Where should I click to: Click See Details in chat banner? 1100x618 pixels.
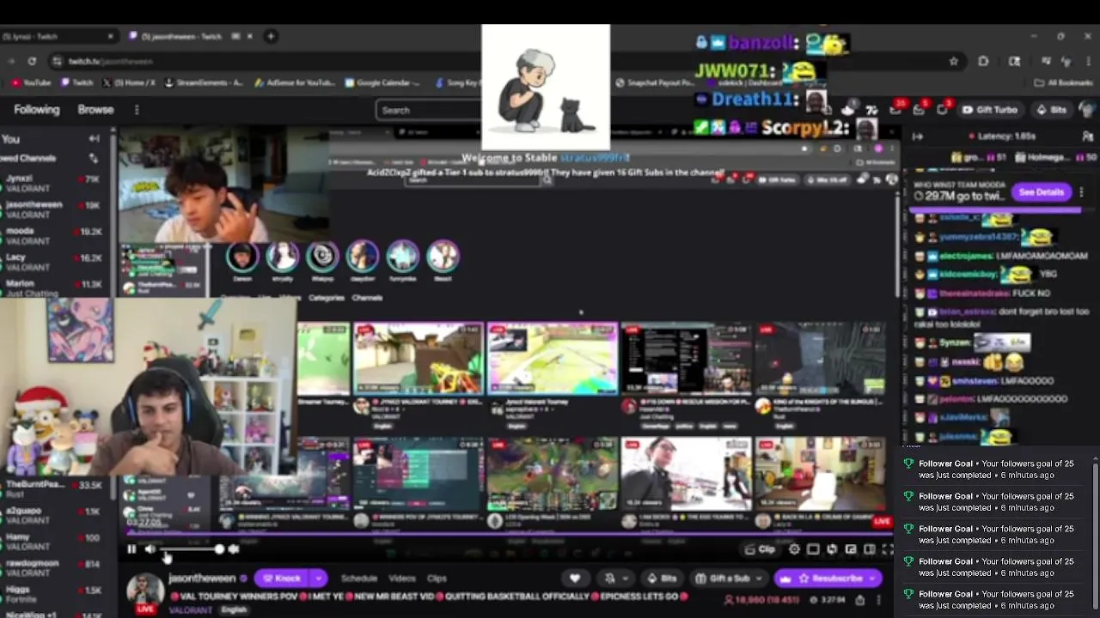pyautogui.click(x=1041, y=192)
